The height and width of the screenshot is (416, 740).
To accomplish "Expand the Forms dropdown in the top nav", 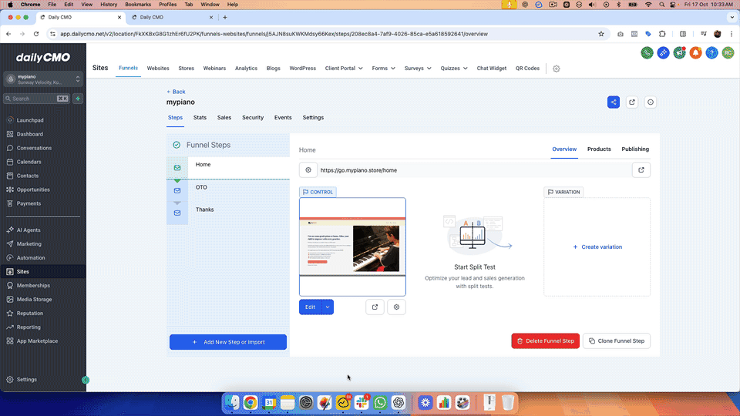I will coord(383,69).
